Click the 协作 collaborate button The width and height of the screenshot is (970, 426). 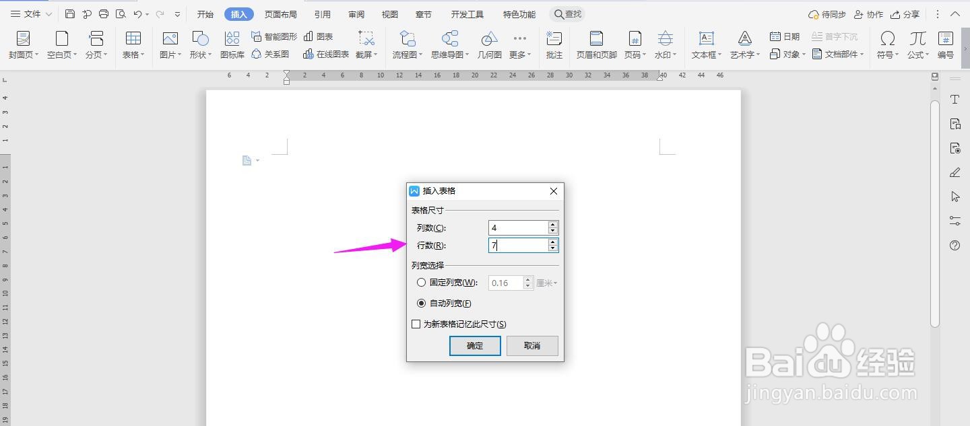(x=869, y=14)
